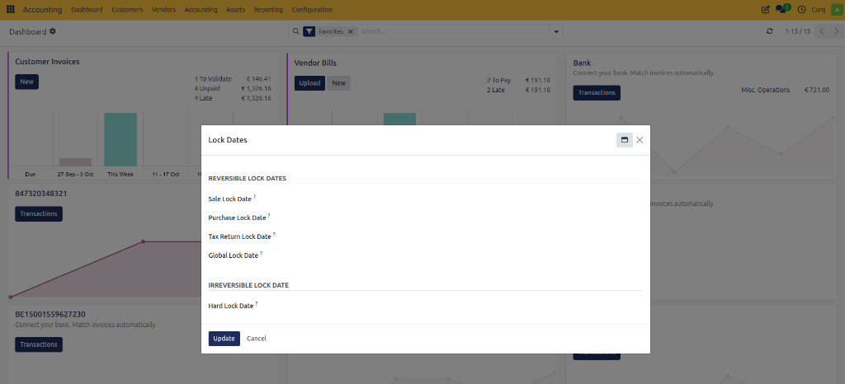Open the Customers menu
This screenshot has height=384, width=845.
(127, 10)
